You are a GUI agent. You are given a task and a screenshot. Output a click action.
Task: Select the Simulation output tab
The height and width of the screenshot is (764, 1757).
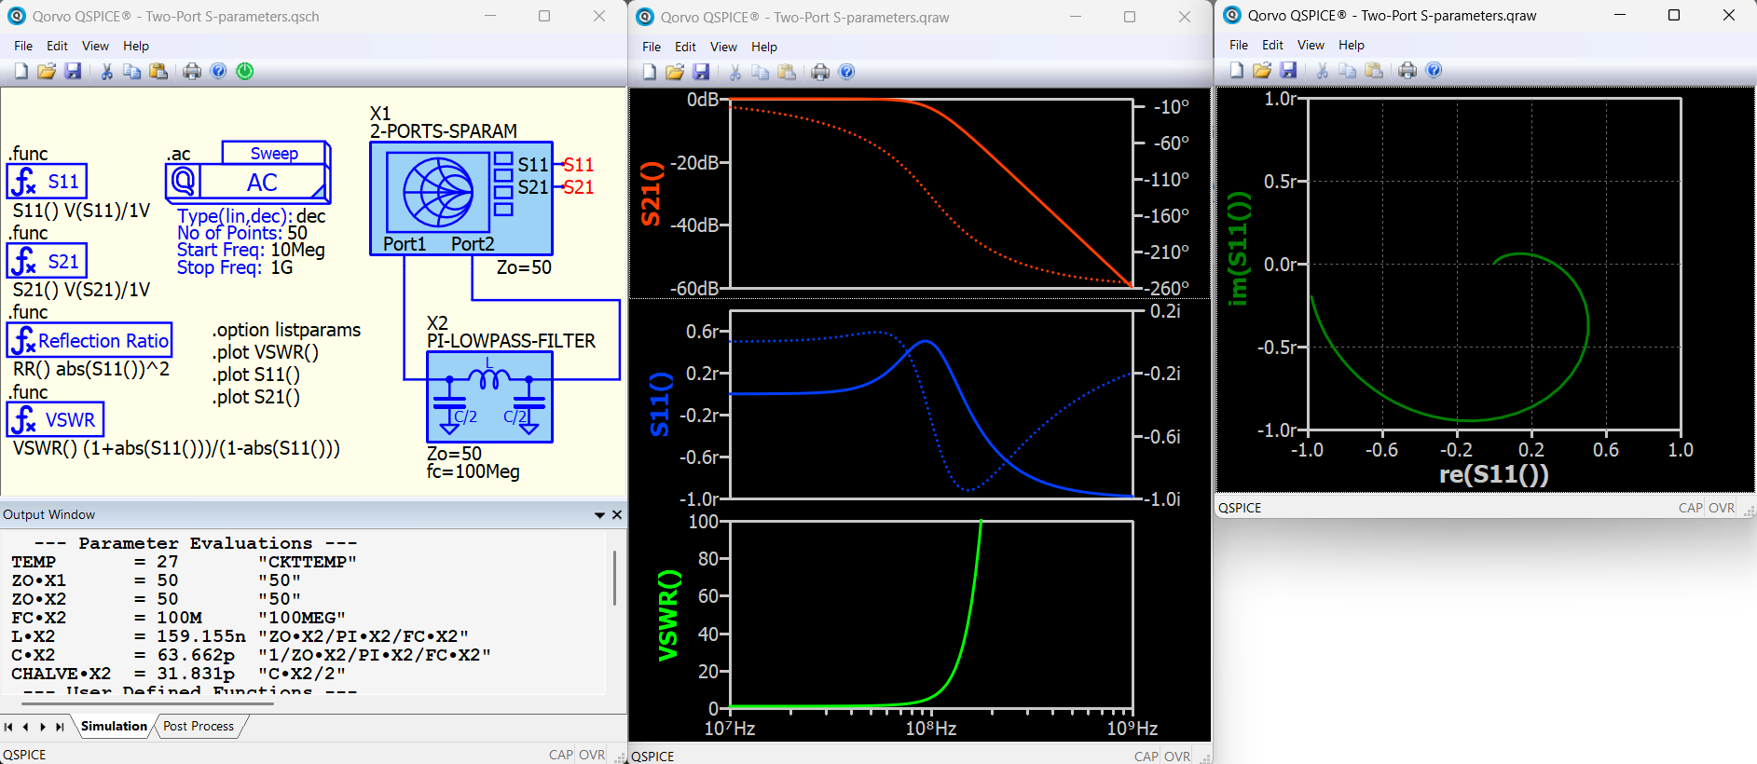(114, 726)
